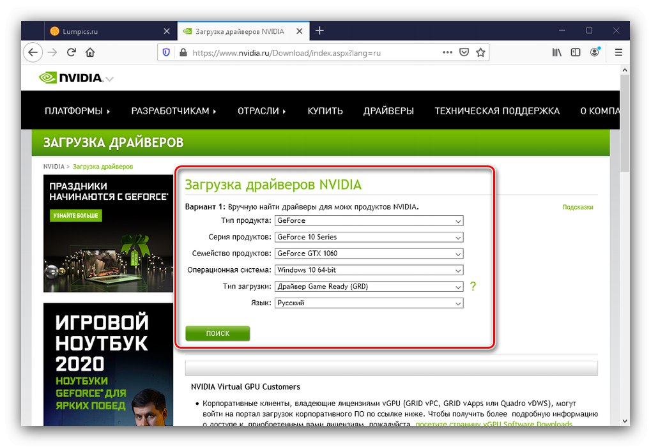The width and height of the screenshot is (651, 447).
Task: Maximize the Firefox window
Action: 589,31
